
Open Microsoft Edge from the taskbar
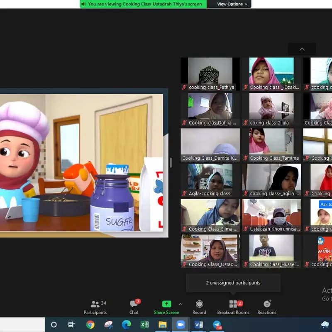coord(127,325)
